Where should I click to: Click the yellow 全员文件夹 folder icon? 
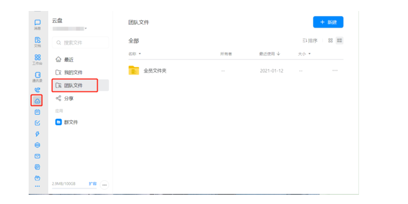(x=134, y=70)
